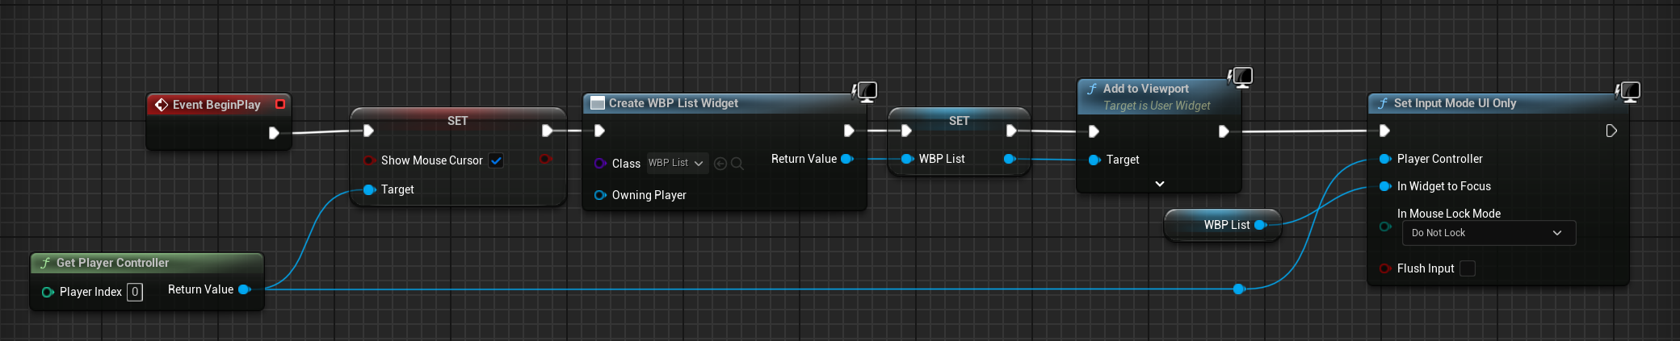Click the In Mouse Lock Mode input pin
Screen dimensions: 1680x341
pyautogui.click(x=1385, y=227)
